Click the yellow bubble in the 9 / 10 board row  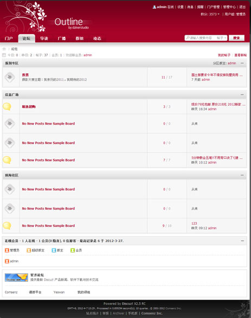click(7, 225)
